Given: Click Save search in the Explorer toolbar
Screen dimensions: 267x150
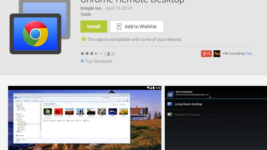Looking at the screenshot, I should click(27, 101).
